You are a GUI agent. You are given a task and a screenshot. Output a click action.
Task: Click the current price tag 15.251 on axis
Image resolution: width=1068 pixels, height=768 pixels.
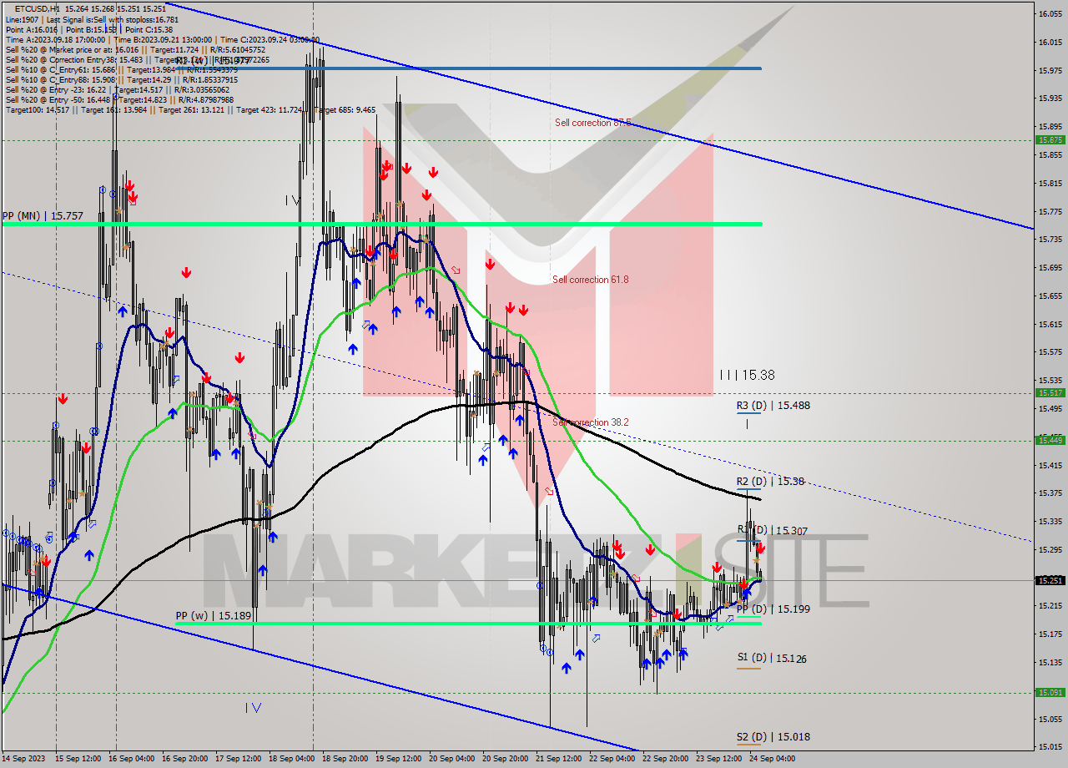tap(1050, 580)
